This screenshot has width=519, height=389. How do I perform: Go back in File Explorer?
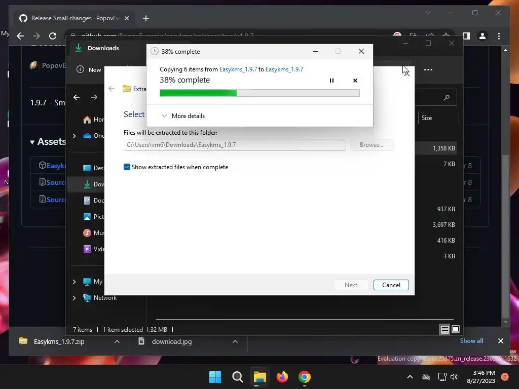pyautogui.click(x=77, y=97)
